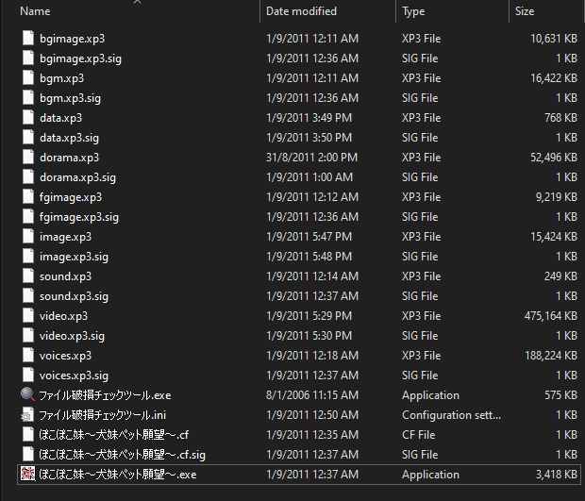Click the Type column header
Viewport: 585px width, 501px height.
413,11
